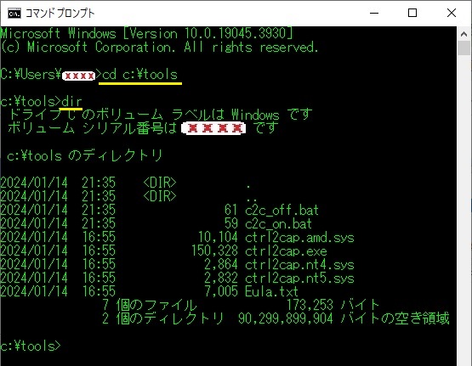
Task: Click the '7 個のファイル' summary text
Action: [150, 305]
